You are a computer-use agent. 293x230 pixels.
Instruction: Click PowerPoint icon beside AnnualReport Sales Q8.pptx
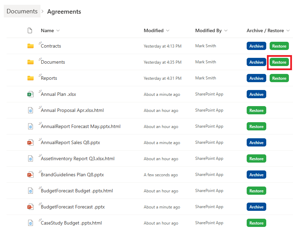pos(31,143)
